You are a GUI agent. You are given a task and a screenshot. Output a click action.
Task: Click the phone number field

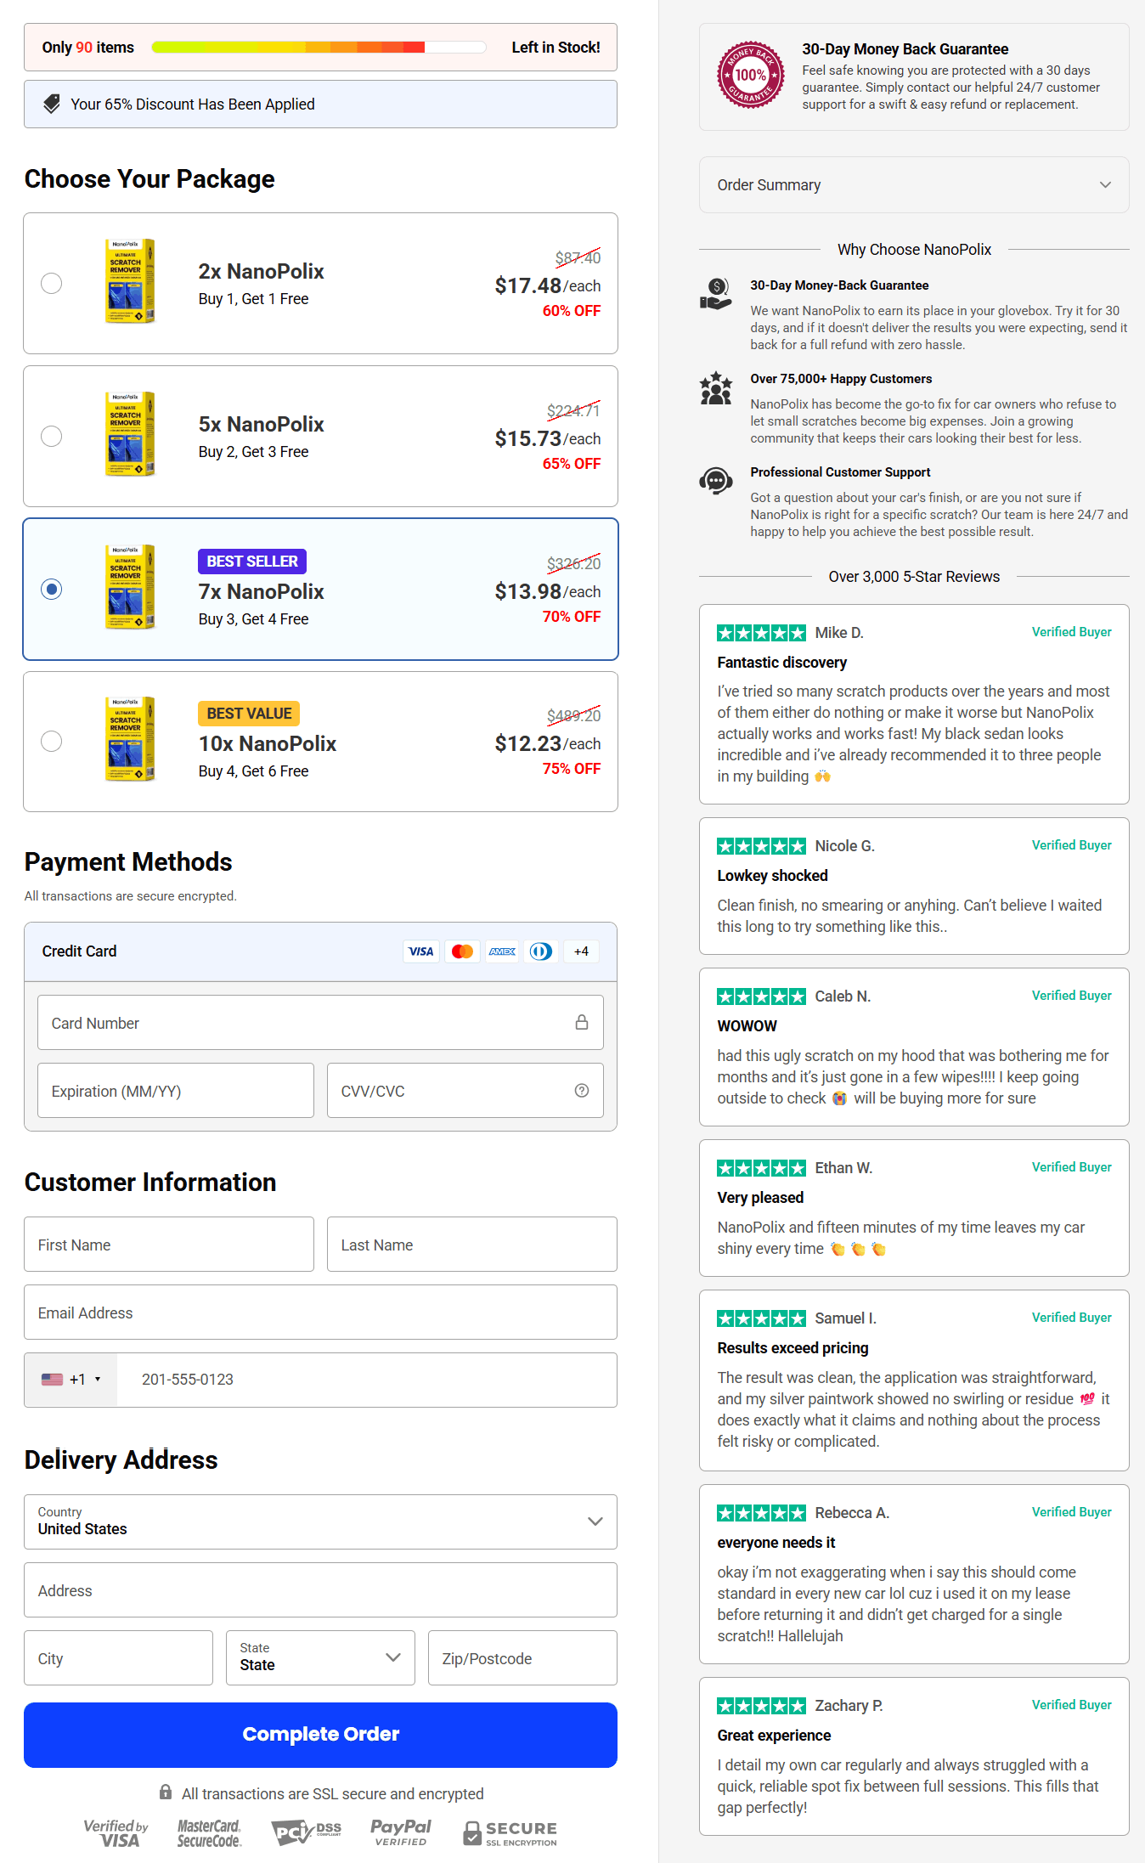pyautogui.click(x=367, y=1380)
